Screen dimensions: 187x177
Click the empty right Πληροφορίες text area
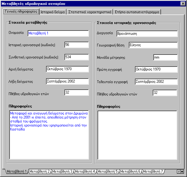tap(137, 135)
